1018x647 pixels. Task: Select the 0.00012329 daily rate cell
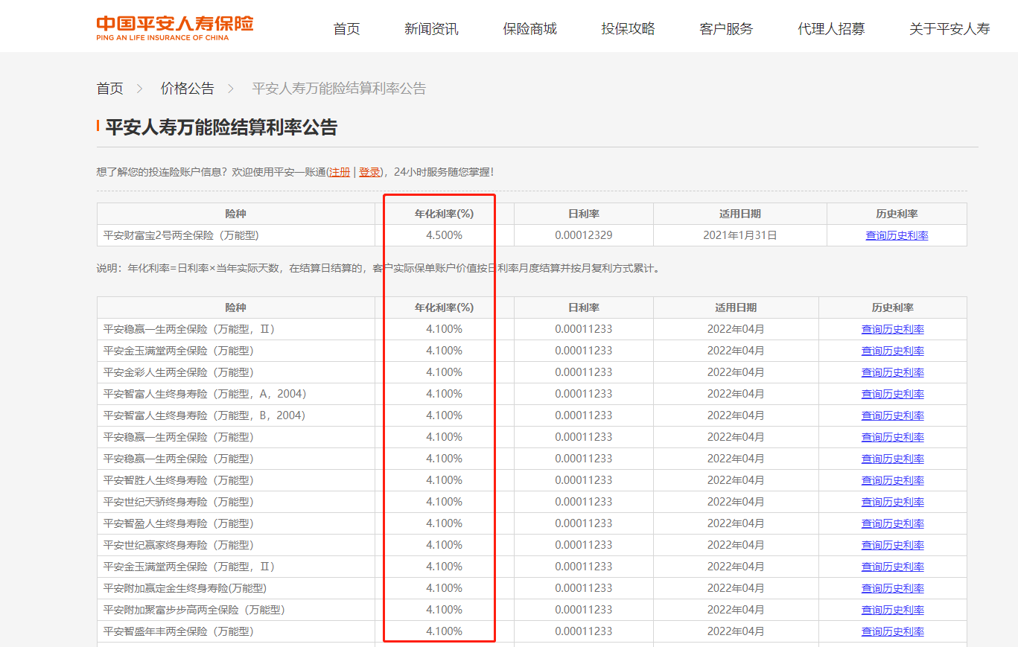(584, 235)
